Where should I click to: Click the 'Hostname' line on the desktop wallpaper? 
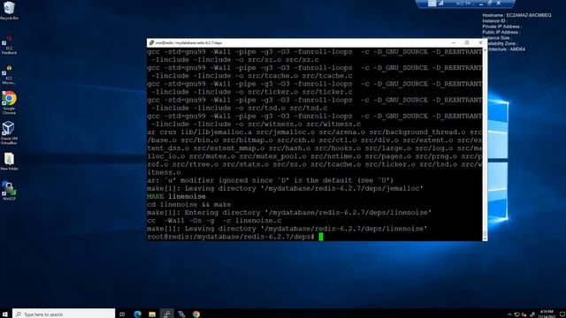pos(516,15)
